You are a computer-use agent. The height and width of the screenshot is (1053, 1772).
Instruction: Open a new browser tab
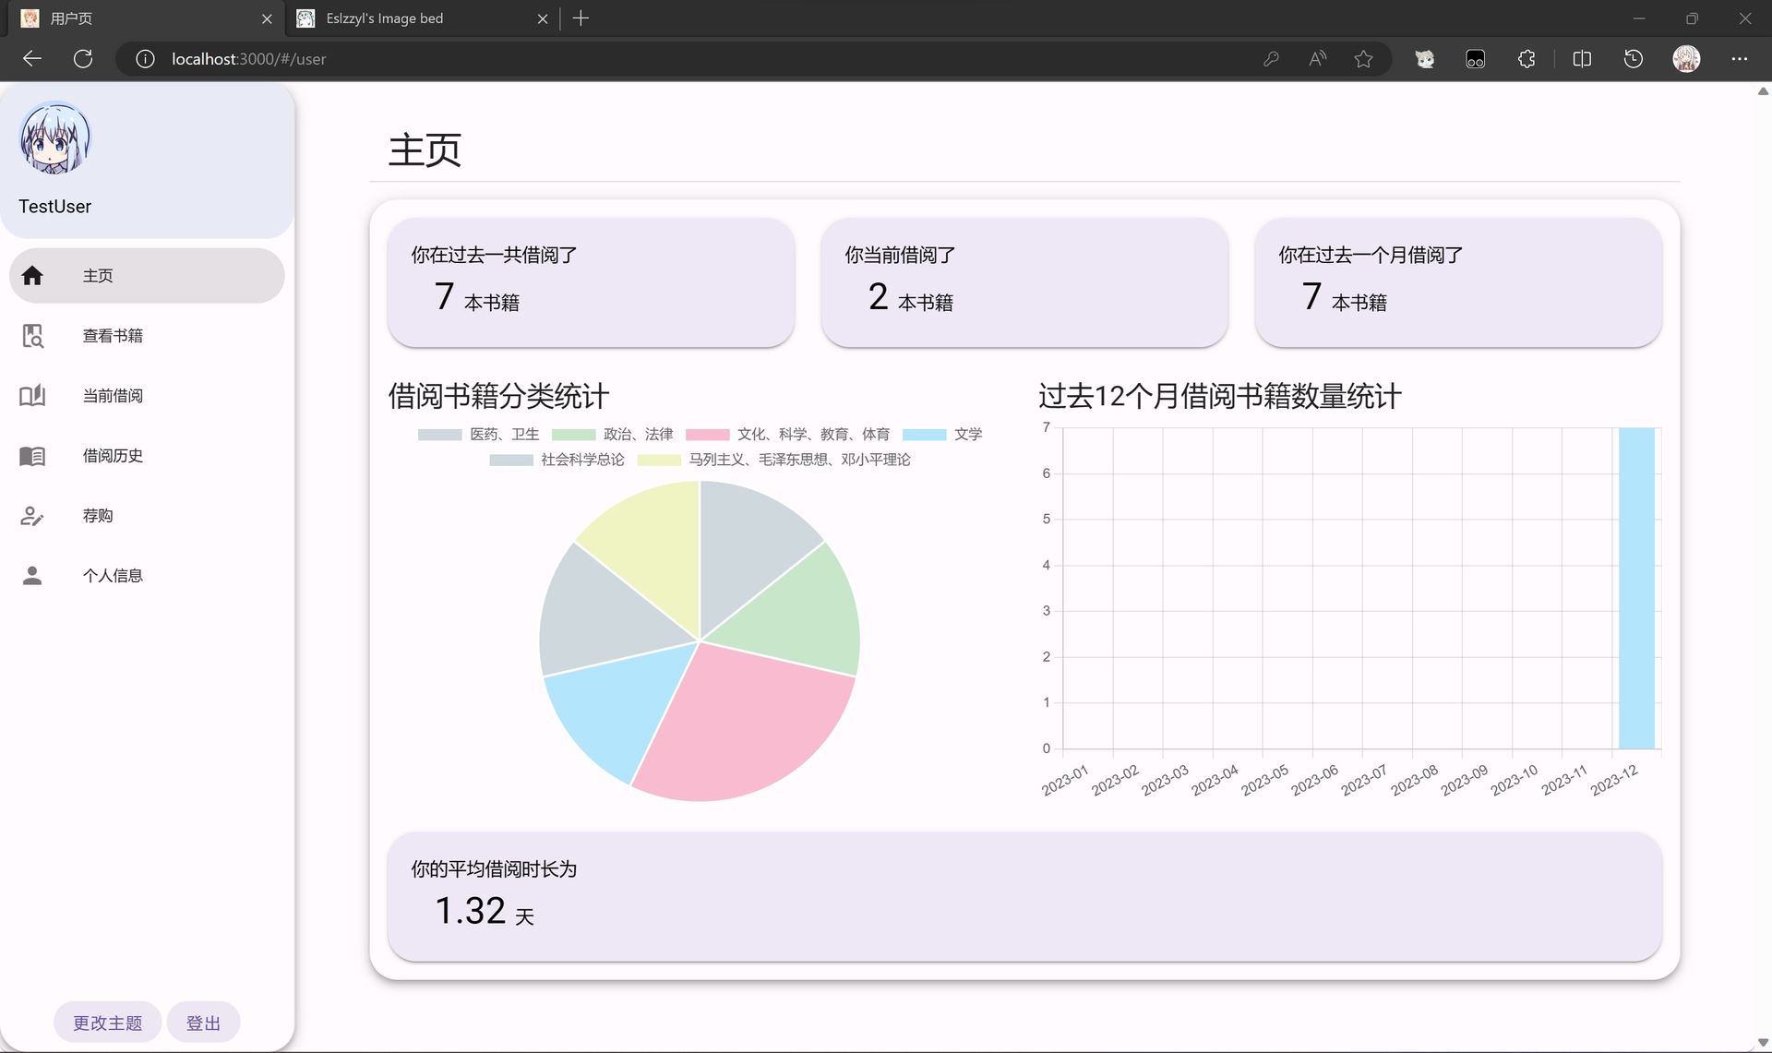pos(581,18)
